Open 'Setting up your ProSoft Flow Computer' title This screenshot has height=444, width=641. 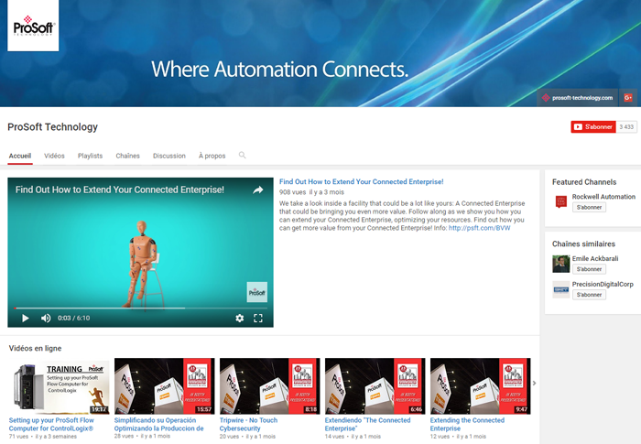tap(51, 425)
